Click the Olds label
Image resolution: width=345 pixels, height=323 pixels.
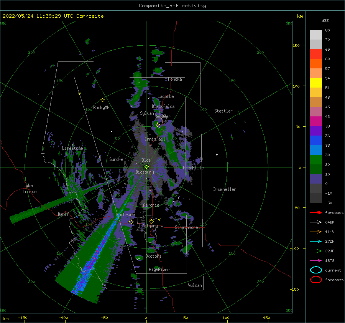click(x=146, y=160)
